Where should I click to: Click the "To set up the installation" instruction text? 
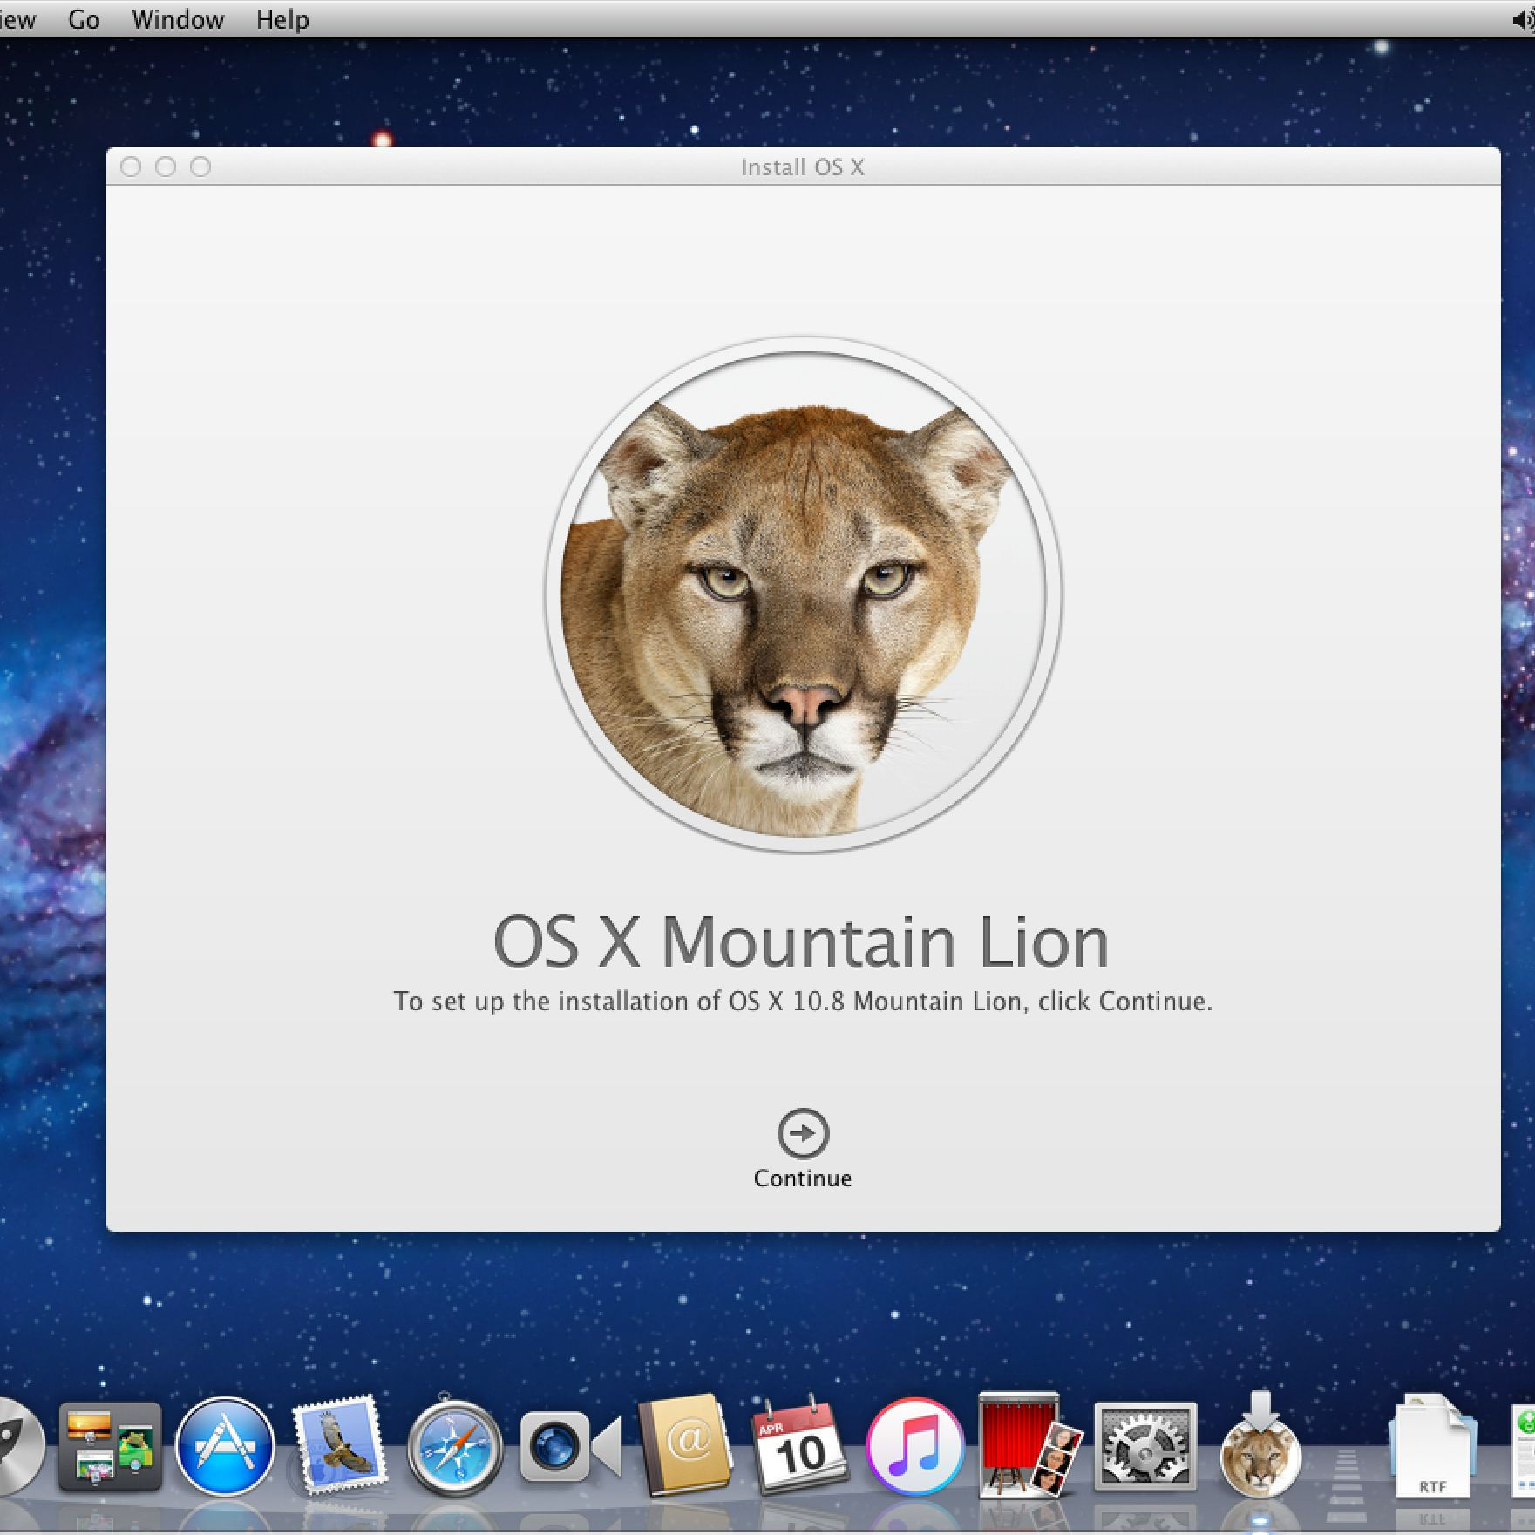803,1002
